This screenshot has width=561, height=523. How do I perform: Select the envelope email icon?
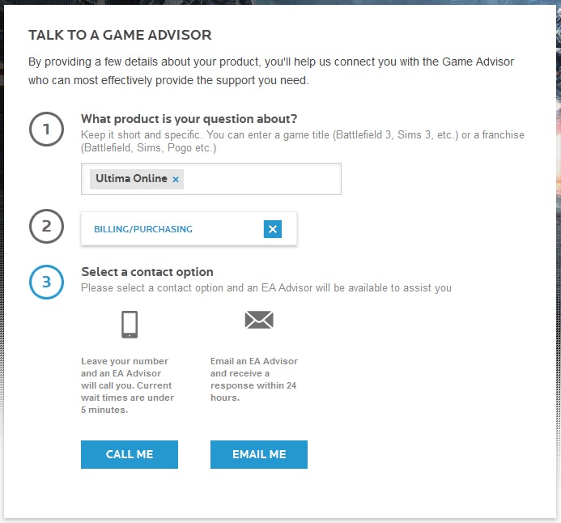259,320
